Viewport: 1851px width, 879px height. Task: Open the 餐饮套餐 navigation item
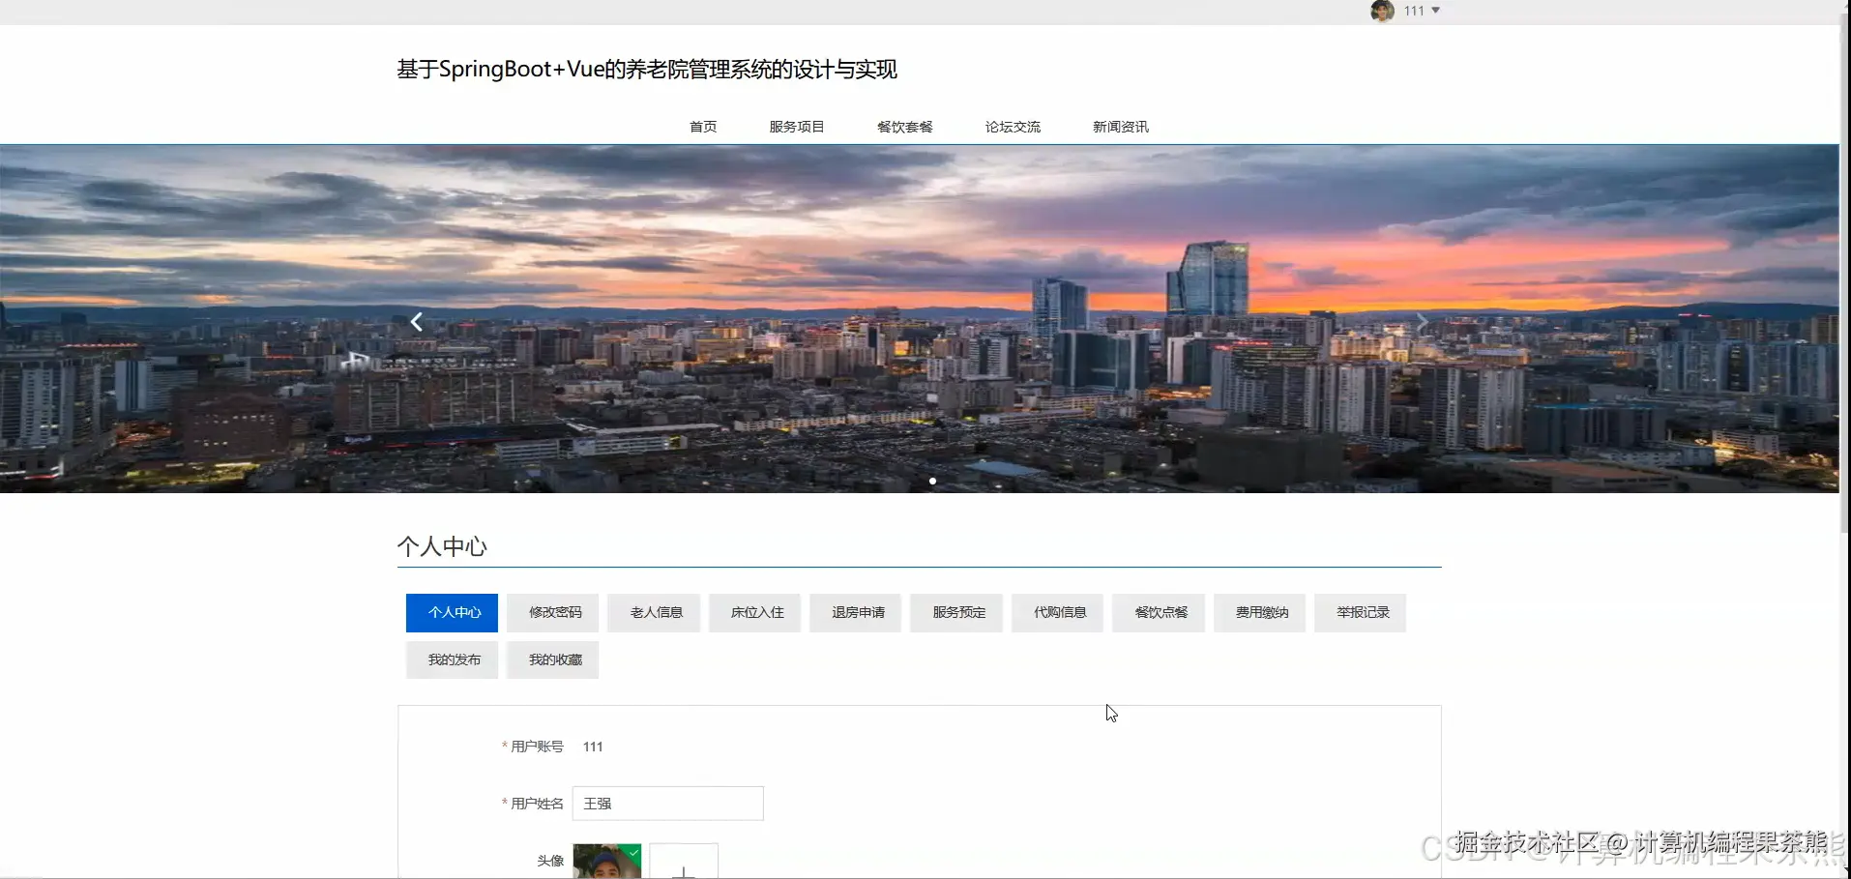tap(905, 126)
